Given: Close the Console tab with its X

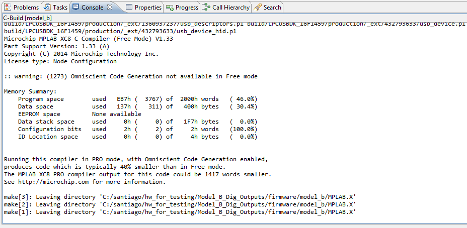Looking at the screenshot, I should 110,7.
